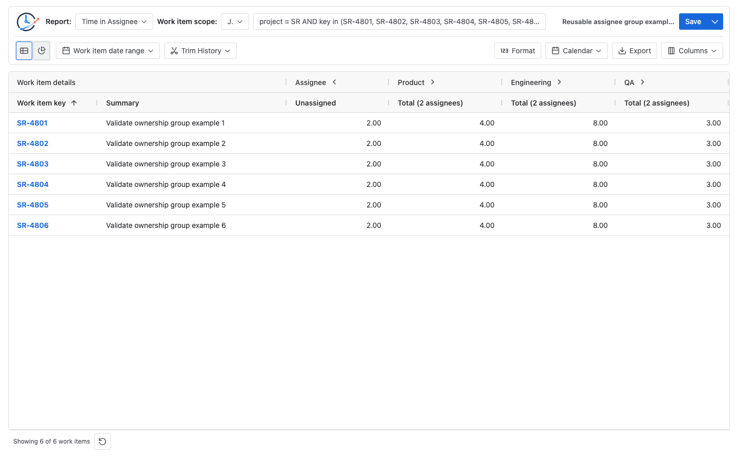Open the Time in Assignee report dropdown
This screenshot has height=461, width=738.
pyautogui.click(x=114, y=22)
